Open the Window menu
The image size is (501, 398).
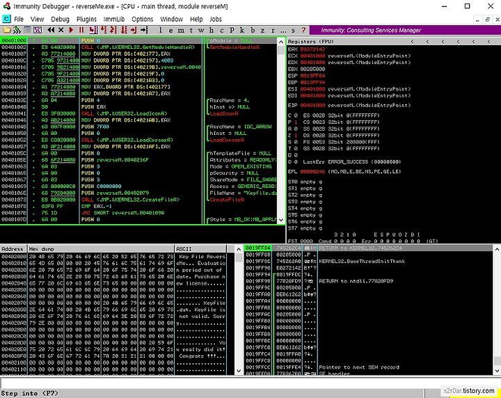click(172, 19)
